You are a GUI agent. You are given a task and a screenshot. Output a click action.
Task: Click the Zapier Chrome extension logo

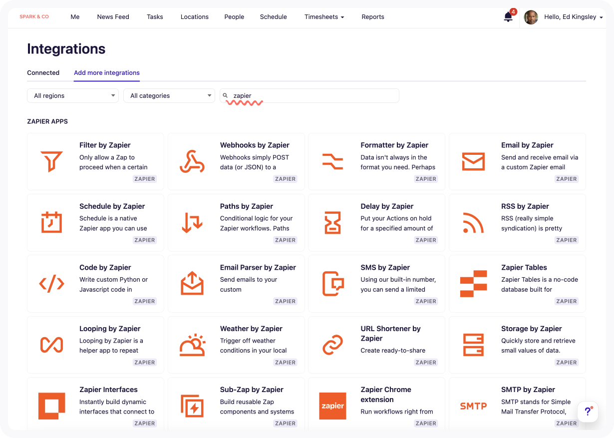[x=332, y=406]
